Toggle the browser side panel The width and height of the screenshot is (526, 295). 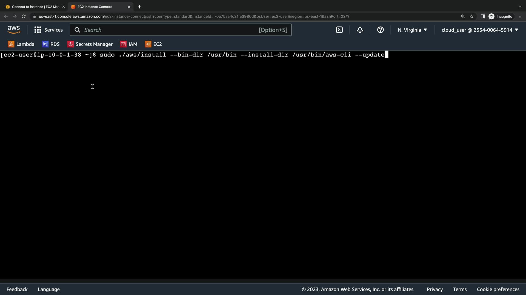click(482, 16)
